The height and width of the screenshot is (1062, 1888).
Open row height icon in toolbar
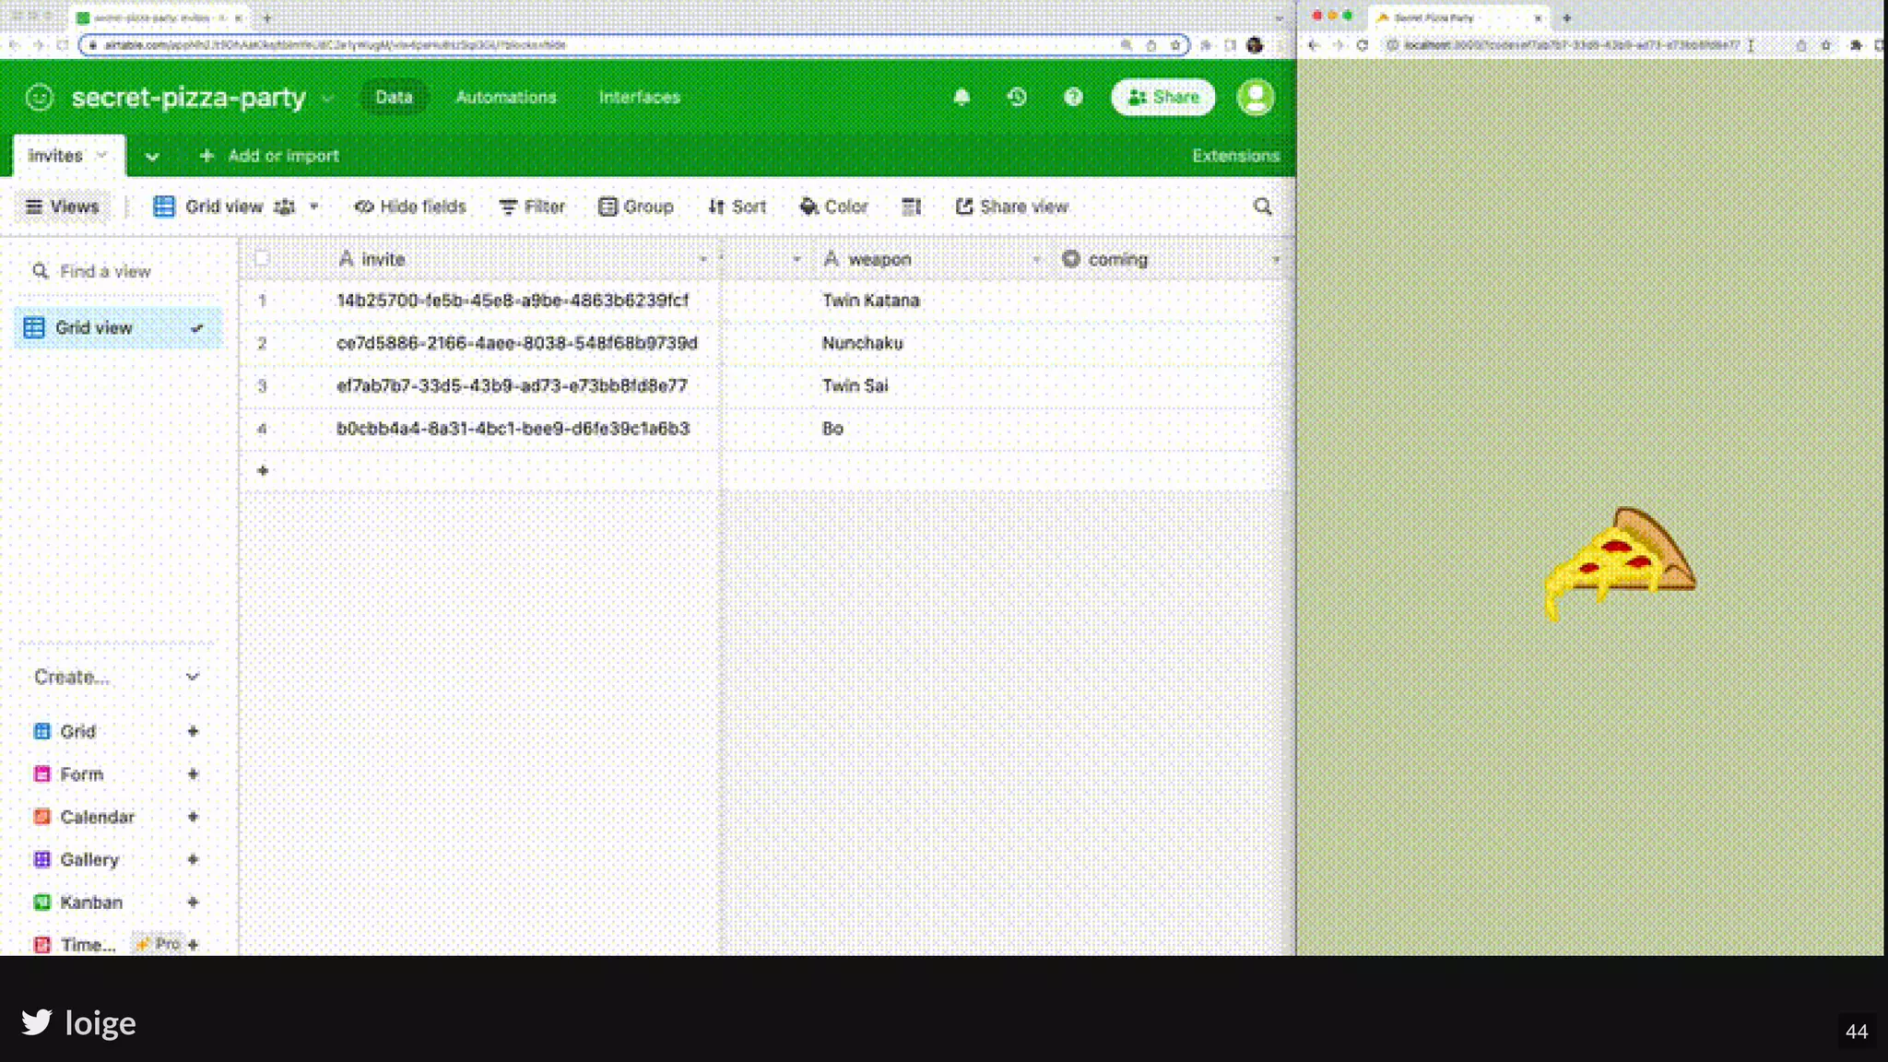[911, 206]
